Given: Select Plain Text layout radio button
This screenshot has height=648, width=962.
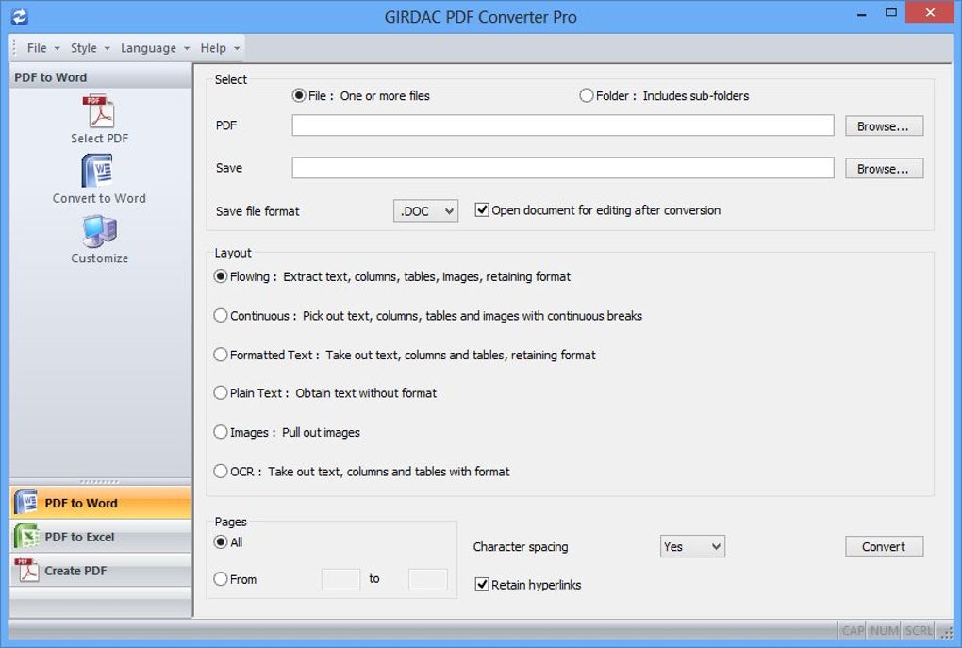Looking at the screenshot, I should 221,392.
